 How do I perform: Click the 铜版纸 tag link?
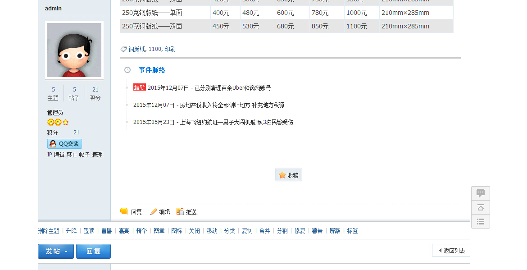pyautogui.click(x=137, y=49)
